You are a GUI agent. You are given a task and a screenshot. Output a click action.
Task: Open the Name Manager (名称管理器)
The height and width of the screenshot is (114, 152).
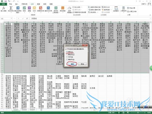[x=69, y=10]
